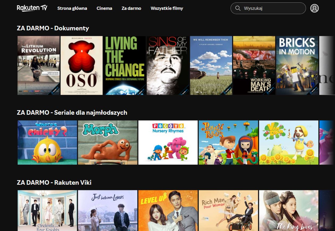Image resolution: width=335 pixels, height=231 pixels.
Task: Open Wszystkie filmy
Action: click(167, 8)
